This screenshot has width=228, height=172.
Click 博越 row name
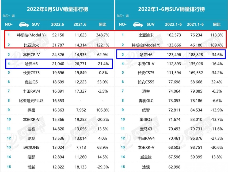click(31, 167)
